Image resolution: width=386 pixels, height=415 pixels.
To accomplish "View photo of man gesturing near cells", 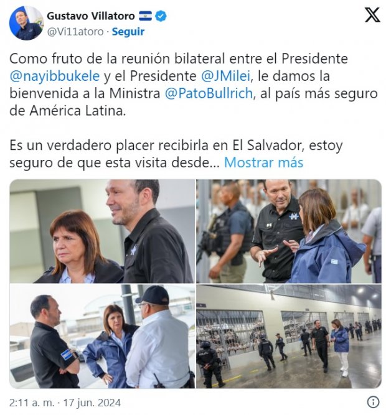I will pyautogui.click(x=289, y=231).
